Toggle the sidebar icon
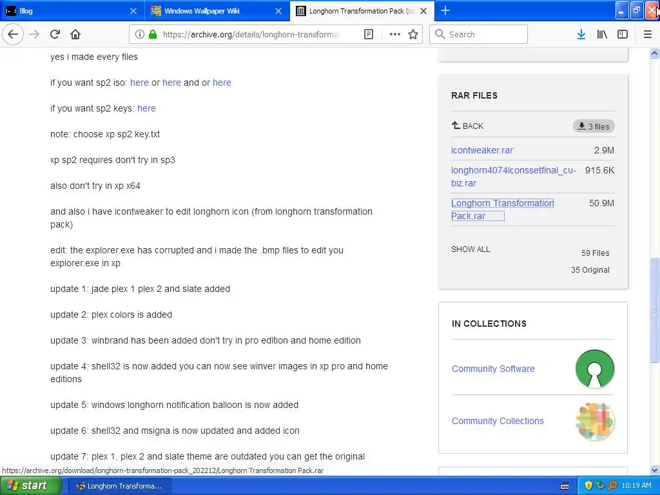 [x=623, y=34]
